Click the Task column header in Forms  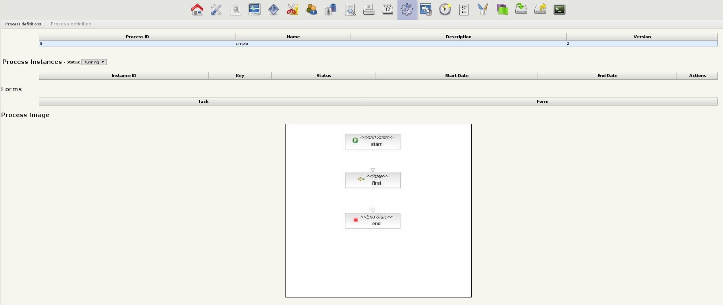click(203, 102)
